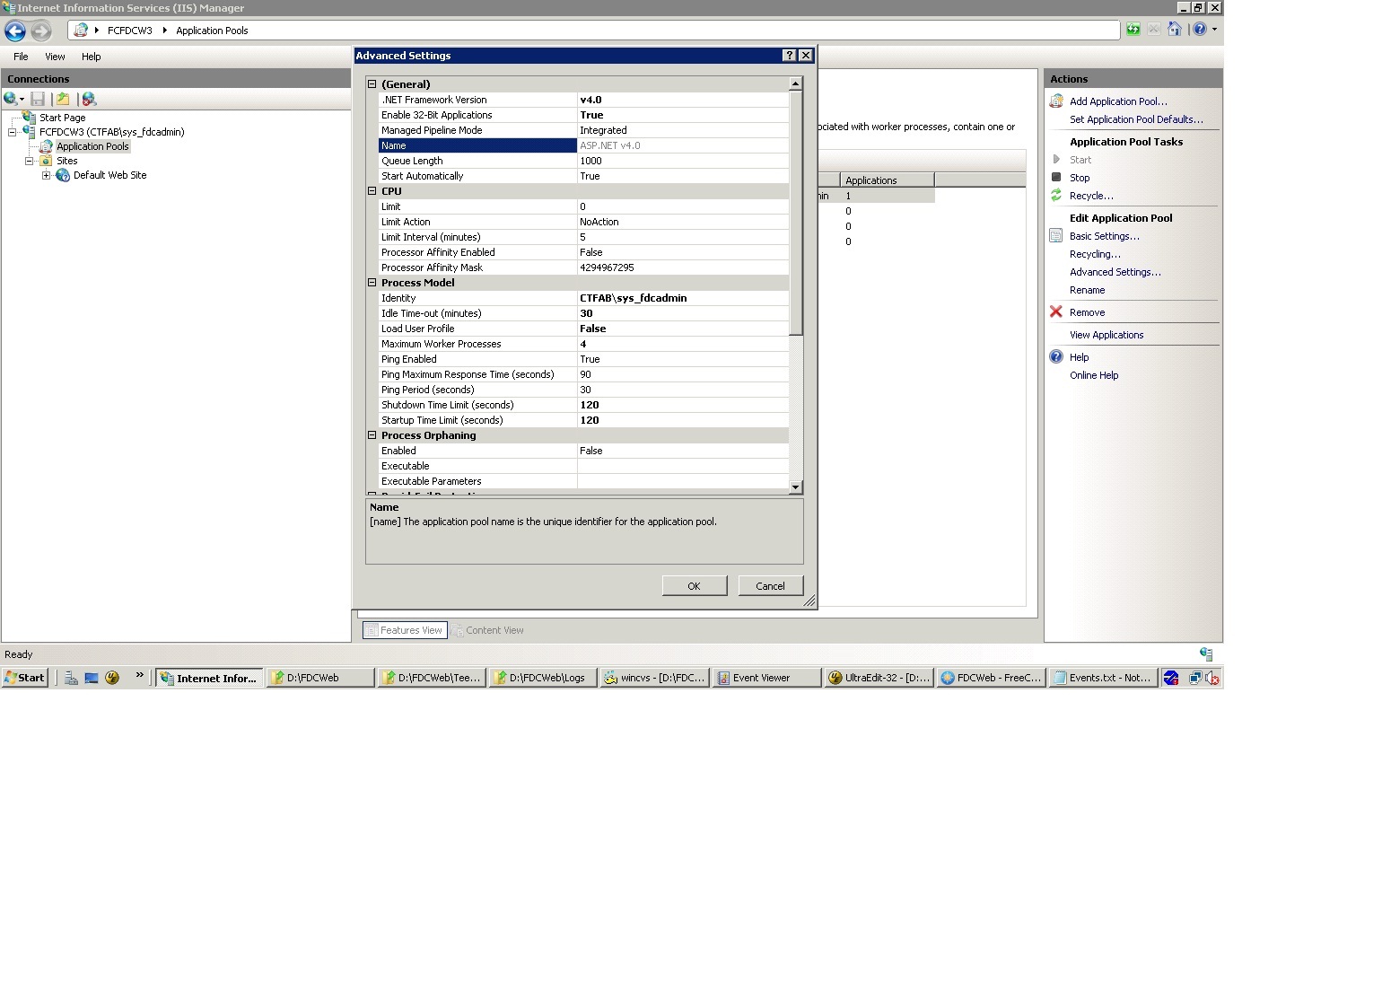Click the Windows Start button
The image size is (1382, 991).
25,678
